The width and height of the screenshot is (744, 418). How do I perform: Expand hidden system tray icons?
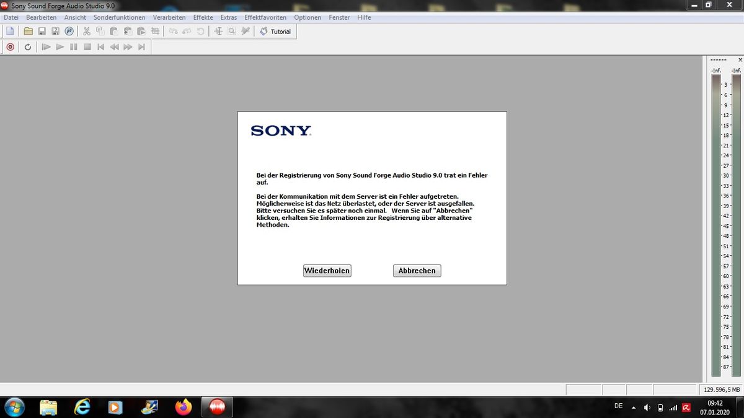(x=633, y=406)
